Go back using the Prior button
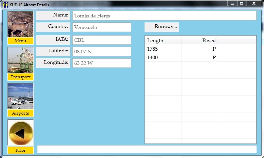 20,150
